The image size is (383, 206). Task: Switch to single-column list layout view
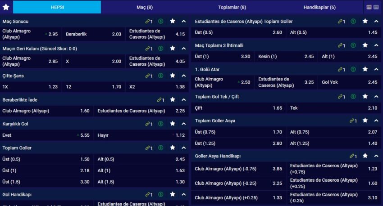click(x=376, y=7)
